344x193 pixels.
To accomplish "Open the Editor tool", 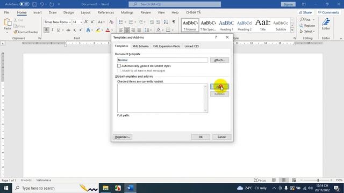I will pyautogui.click(x=326, y=24).
